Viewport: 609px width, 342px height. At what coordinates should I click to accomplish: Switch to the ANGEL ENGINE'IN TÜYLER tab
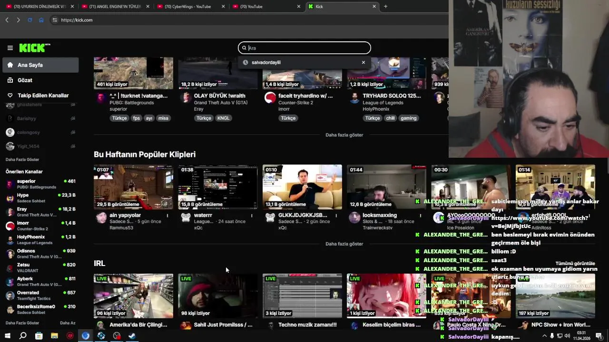(x=115, y=7)
